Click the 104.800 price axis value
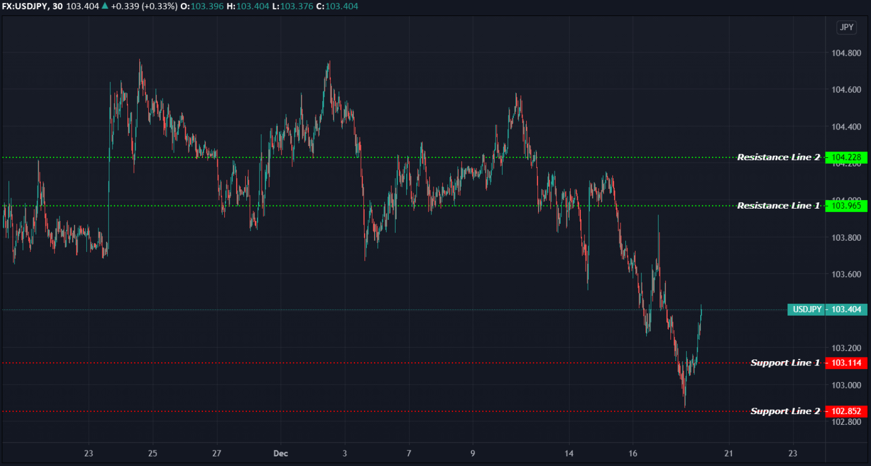871x466 pixels. [846, 53]
